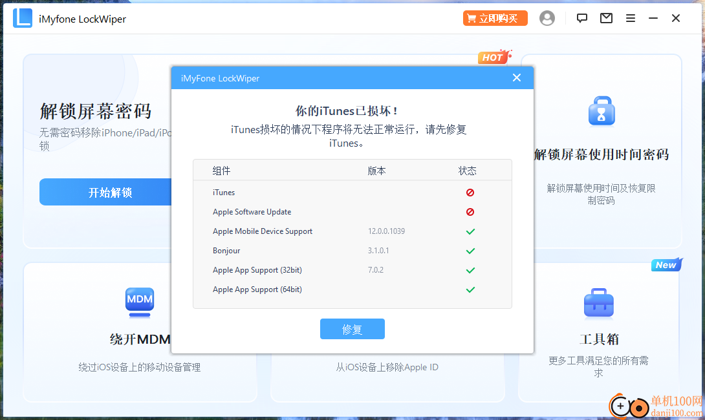
Task: Click Apple Mobile Device Support checkmark status
Action: 470,231
